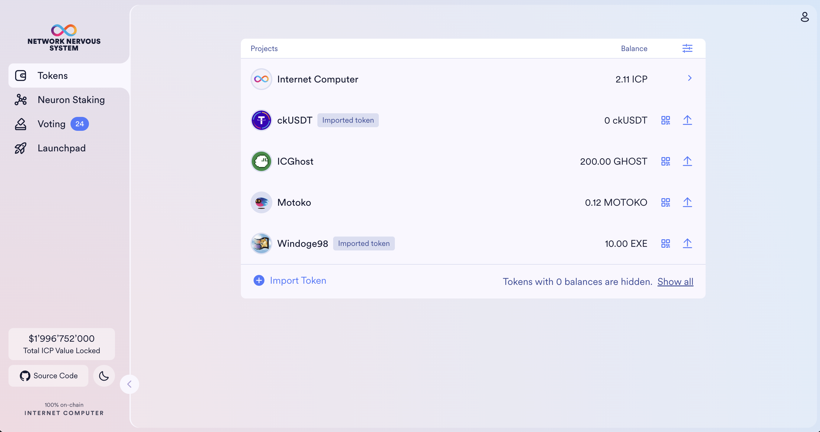Show the QR code for ckUSDT
This screenshot has width=820, height=432.
point(666,120)
